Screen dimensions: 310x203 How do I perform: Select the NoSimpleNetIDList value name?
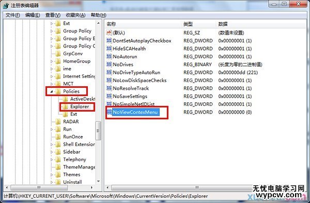coord(134,104)
